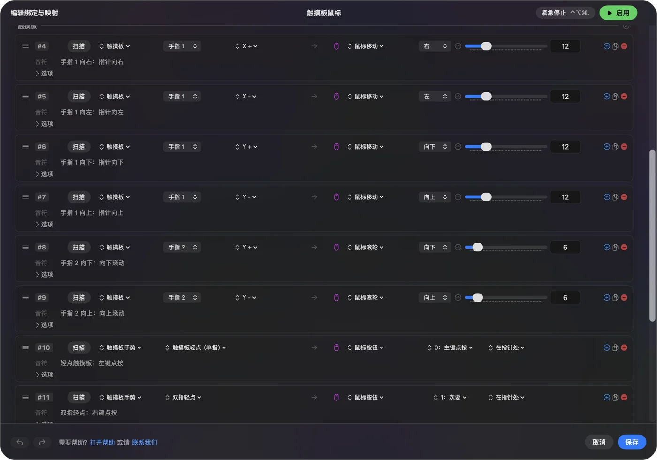Click the purple mouse icon in rule #8
Screen dimensions: 657x460
[336, 247]
